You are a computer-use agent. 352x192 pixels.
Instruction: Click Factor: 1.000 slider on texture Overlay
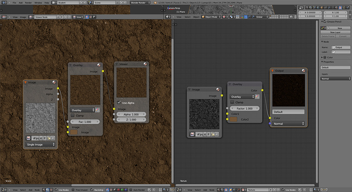click(244, 108)
